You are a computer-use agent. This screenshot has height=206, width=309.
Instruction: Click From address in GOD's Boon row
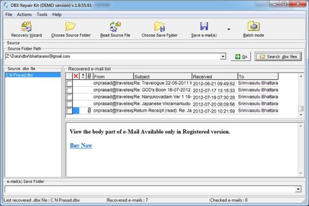coord(113,90)
